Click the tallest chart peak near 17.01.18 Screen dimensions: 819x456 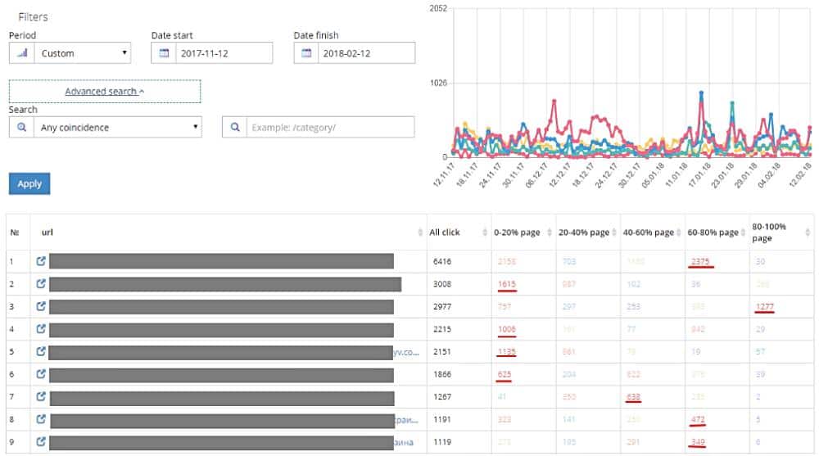(701, 93)
